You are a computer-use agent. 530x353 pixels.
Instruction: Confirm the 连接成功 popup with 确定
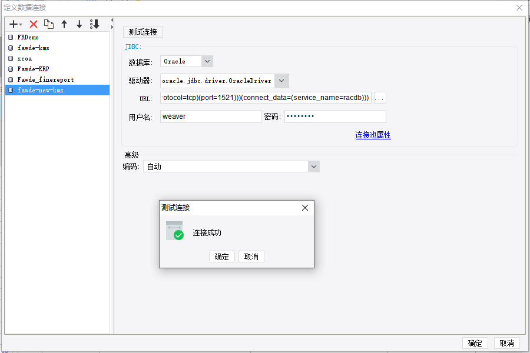[222, 257]
